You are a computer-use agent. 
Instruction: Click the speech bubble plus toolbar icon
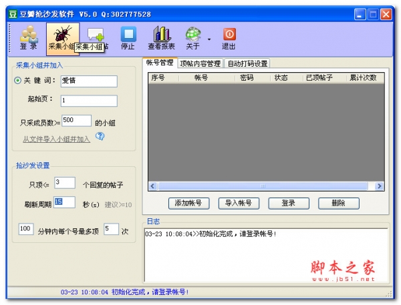pos(96,34)
